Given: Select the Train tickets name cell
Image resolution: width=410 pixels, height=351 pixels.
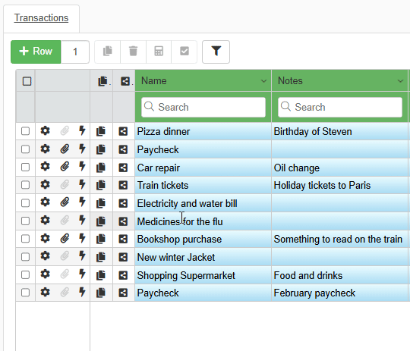Looking at the screenshot, I should point(203,186).
